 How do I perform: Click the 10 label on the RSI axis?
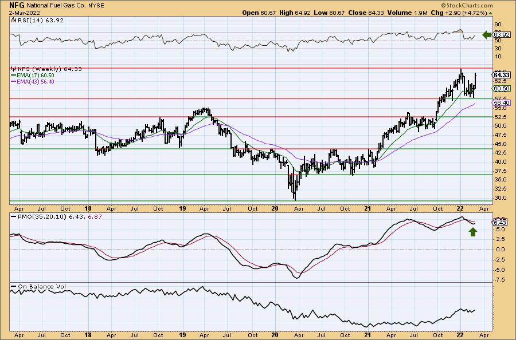click(x=498, y=57)
